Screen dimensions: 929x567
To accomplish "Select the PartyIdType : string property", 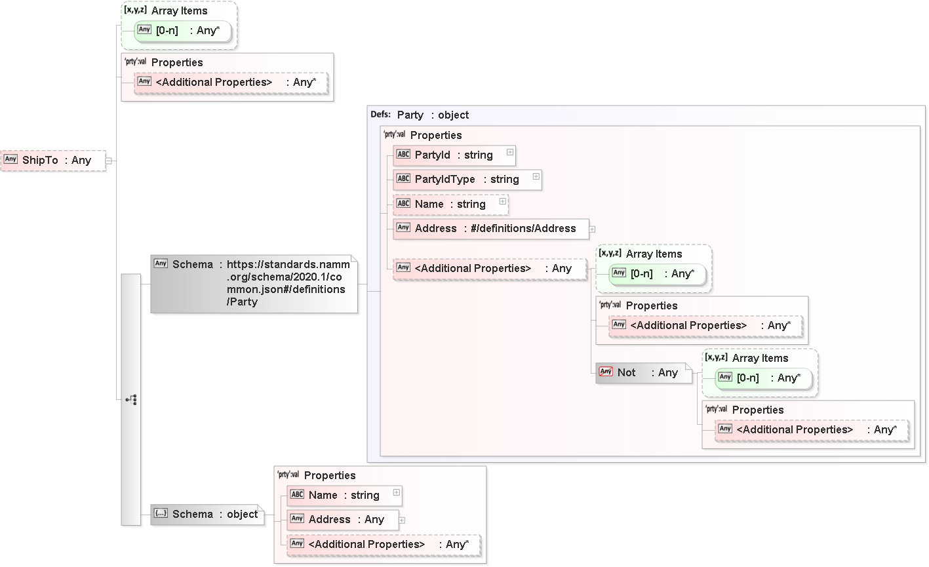I will [x=467, y=180].
